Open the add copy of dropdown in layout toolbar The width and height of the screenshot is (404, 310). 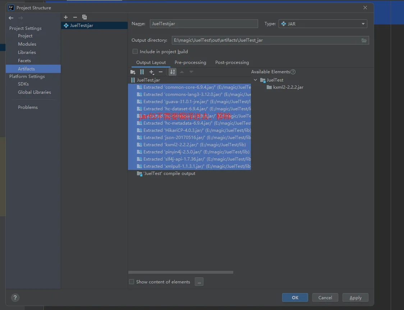pos(152,72)
